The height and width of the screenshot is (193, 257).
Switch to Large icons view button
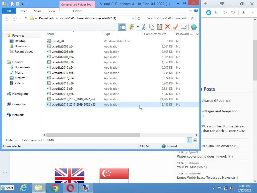pos(195,140)
